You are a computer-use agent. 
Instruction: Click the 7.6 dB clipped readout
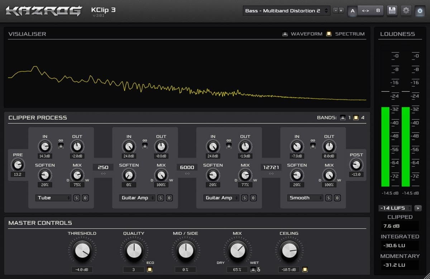(400, 226)
